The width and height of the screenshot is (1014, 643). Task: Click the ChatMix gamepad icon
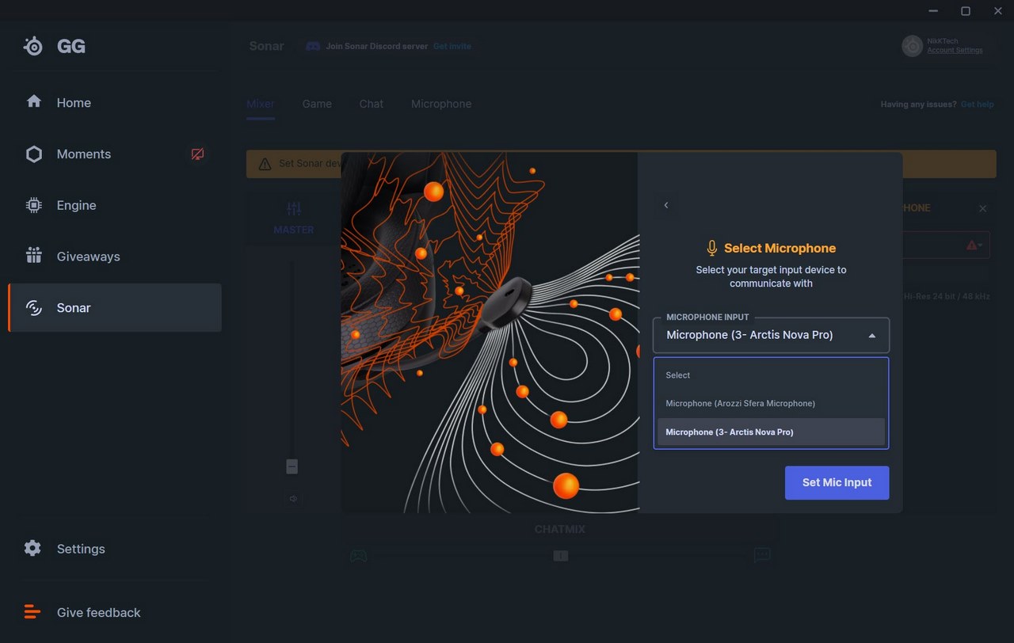(x=359, y=556)
